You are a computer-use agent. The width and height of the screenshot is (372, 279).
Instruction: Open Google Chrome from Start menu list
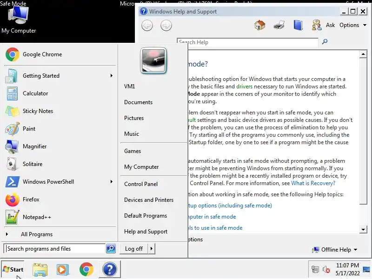pos(60,54)
